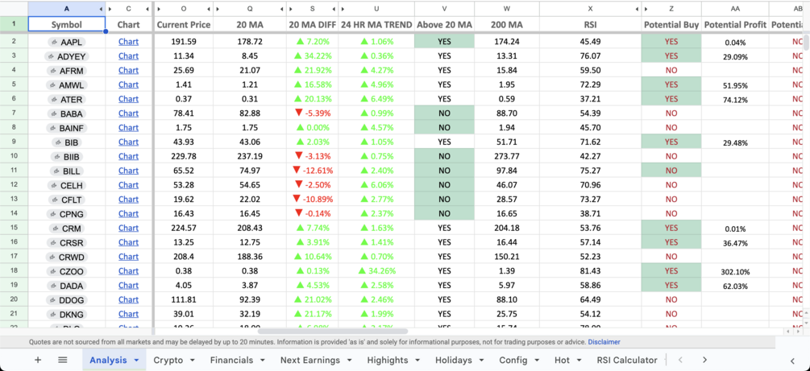Switch to the Next Earnings sheet tab
This screenshot has height=371, width=810.
click(310, 361)
